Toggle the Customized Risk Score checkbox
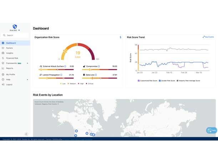The width and height of the screenshot is (218, 163). pyautogui.click(x=139, y=81)
